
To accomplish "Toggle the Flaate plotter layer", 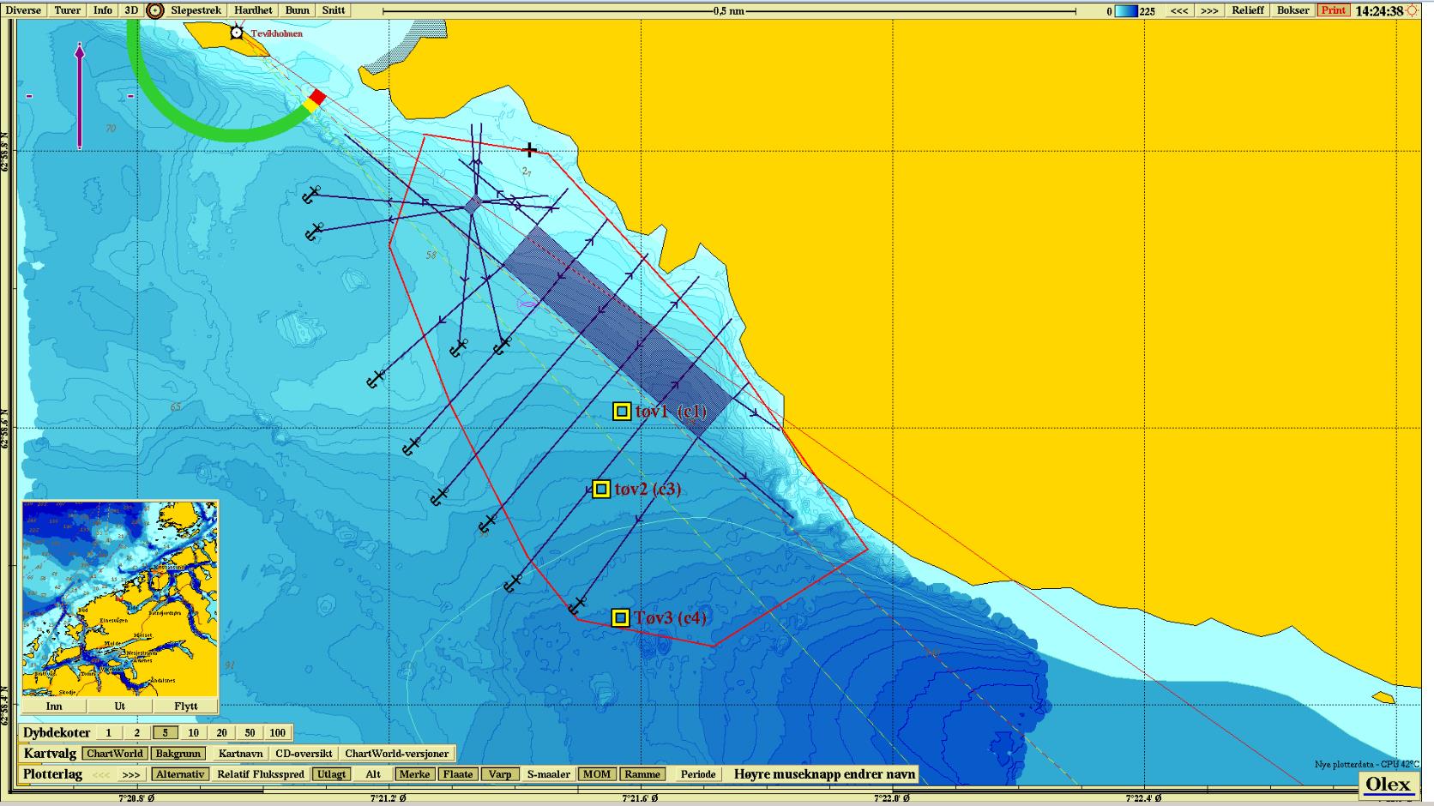I will click(458, 774).
